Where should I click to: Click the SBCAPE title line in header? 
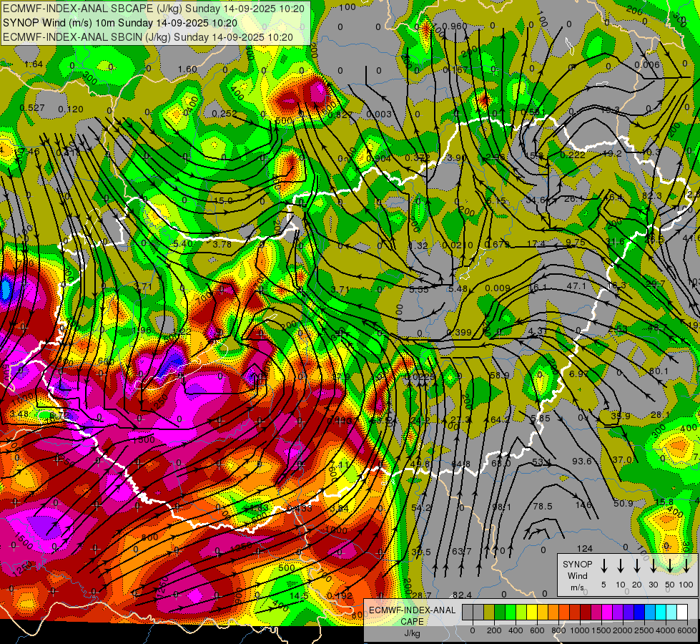[x=154, y=9]
